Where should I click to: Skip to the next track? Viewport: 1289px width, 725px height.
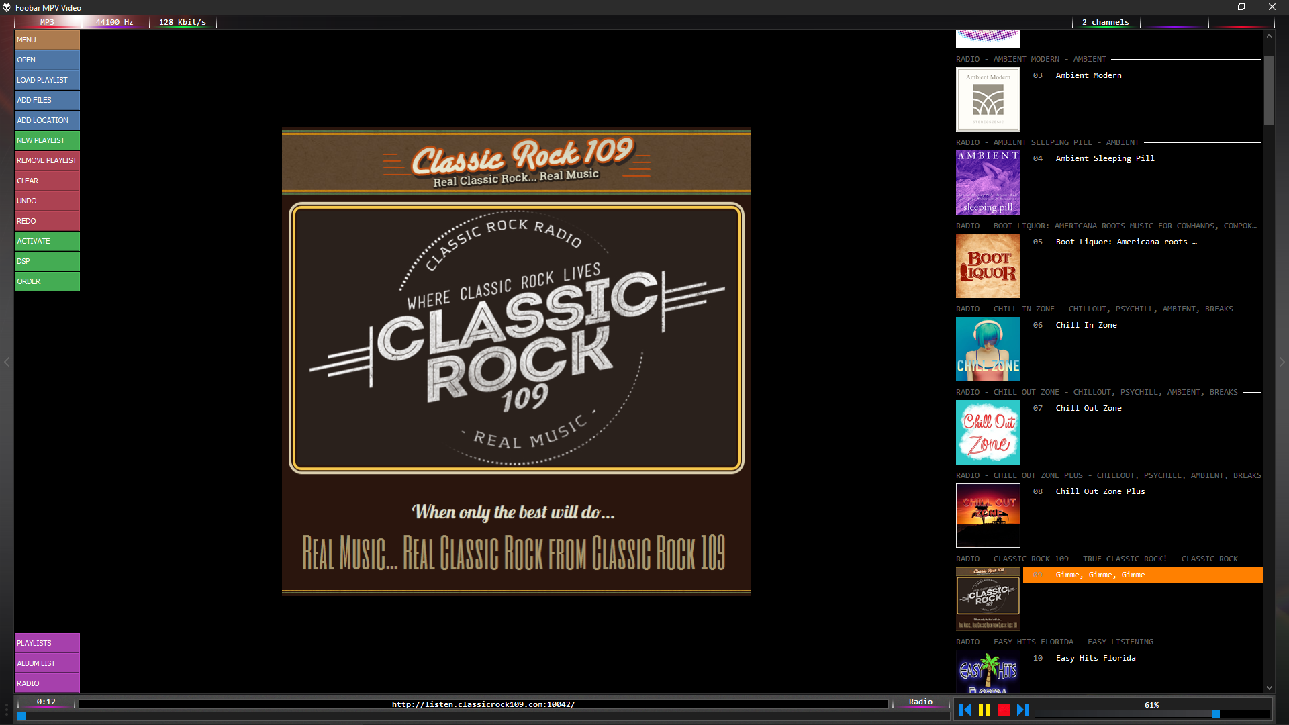(x=1023, y=710)
